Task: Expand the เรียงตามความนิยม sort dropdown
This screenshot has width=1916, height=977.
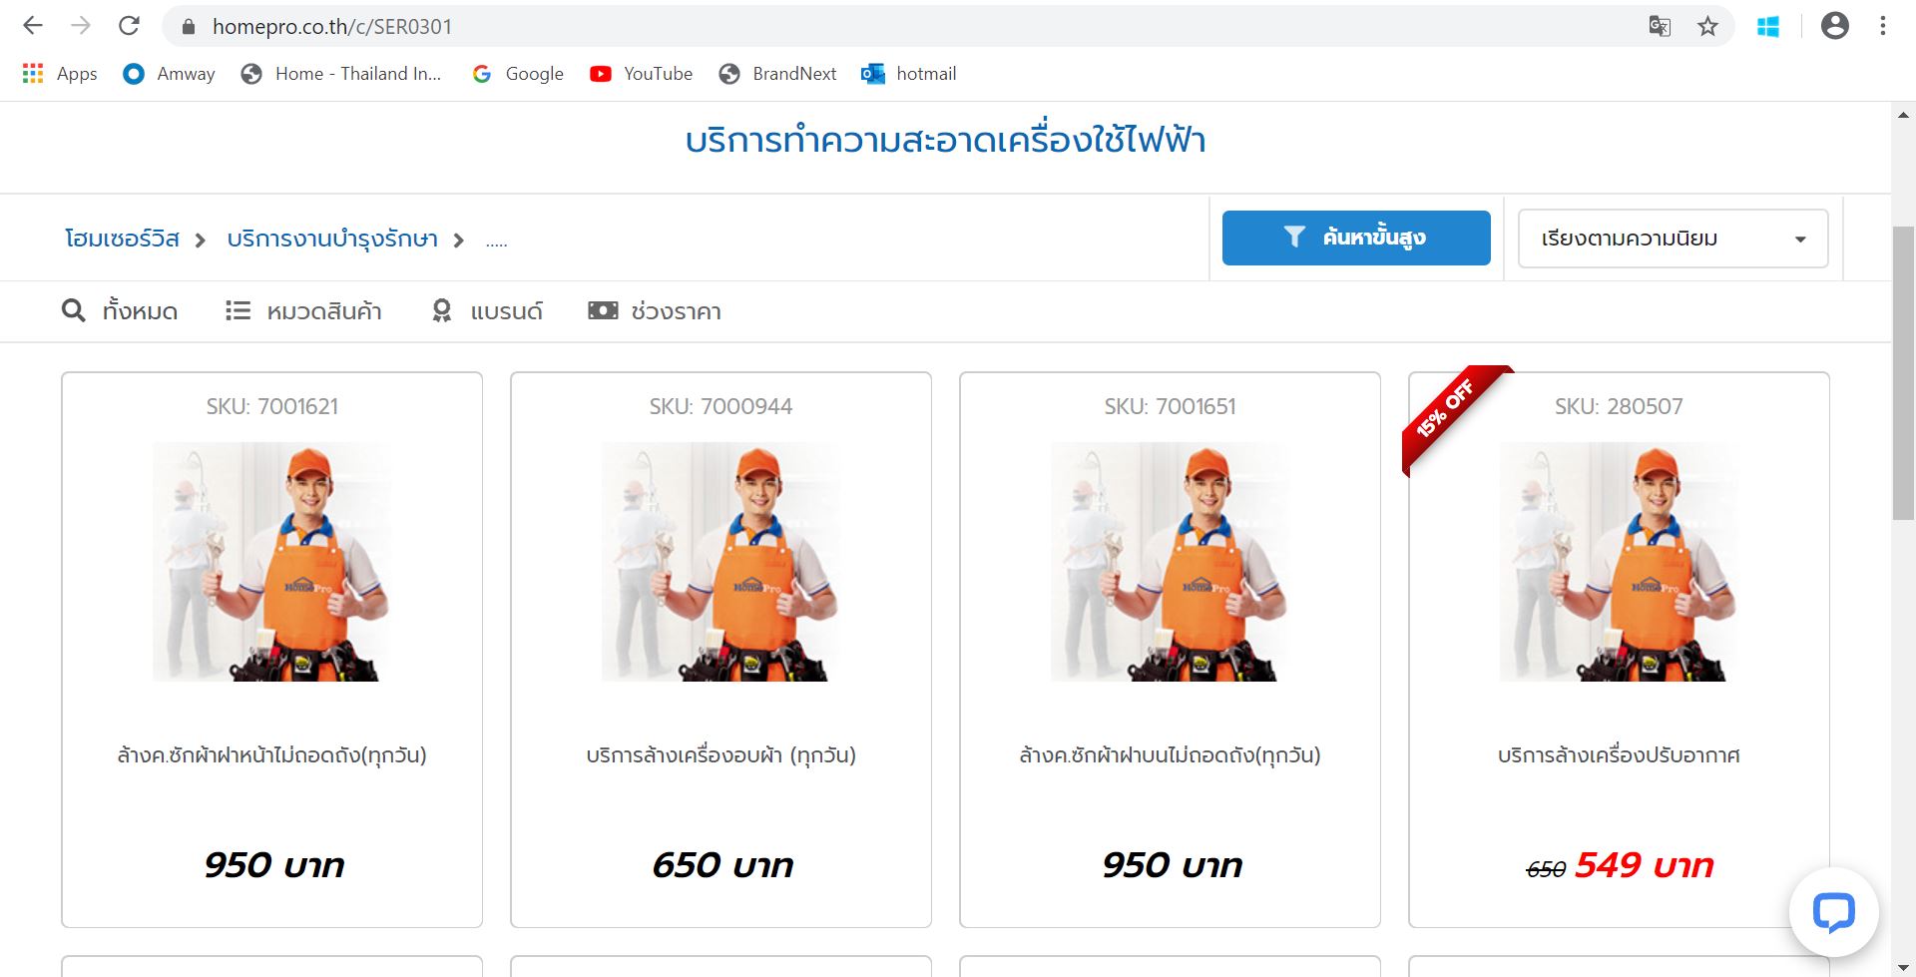Action: [1673, 239]
